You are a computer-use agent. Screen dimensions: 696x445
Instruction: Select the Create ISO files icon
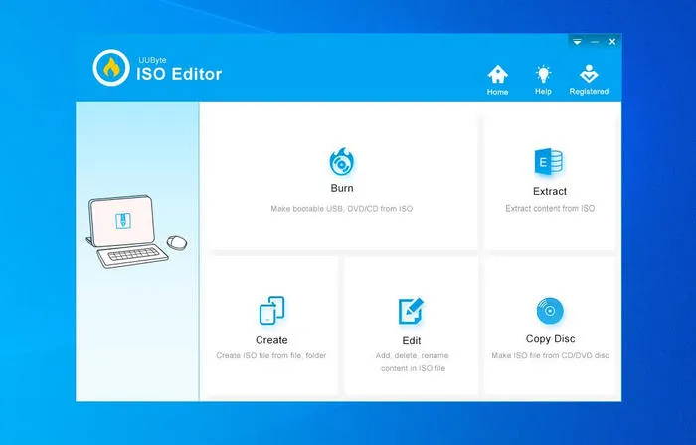pos(271,312)
